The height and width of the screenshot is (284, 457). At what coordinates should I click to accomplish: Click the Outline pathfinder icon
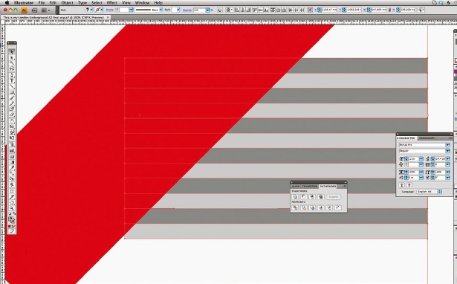coord(329,207)
